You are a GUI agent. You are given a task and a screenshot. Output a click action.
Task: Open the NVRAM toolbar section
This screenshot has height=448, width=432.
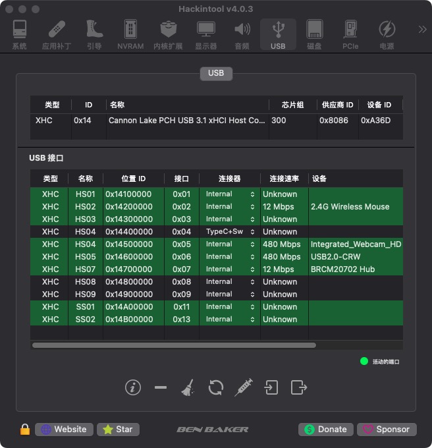130,35
